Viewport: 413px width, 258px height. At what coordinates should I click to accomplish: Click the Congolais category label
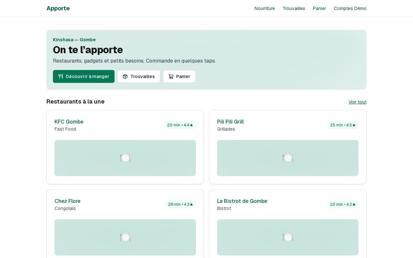pos(65,208)
